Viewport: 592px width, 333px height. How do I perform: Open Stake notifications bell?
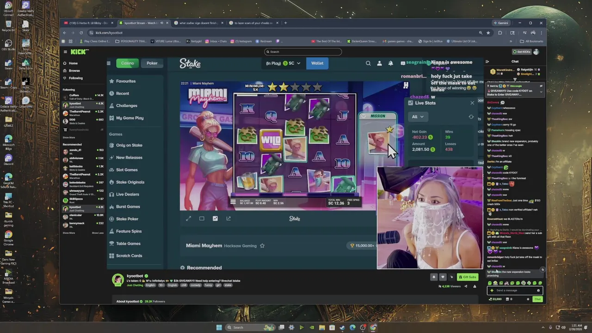point(390,63)
